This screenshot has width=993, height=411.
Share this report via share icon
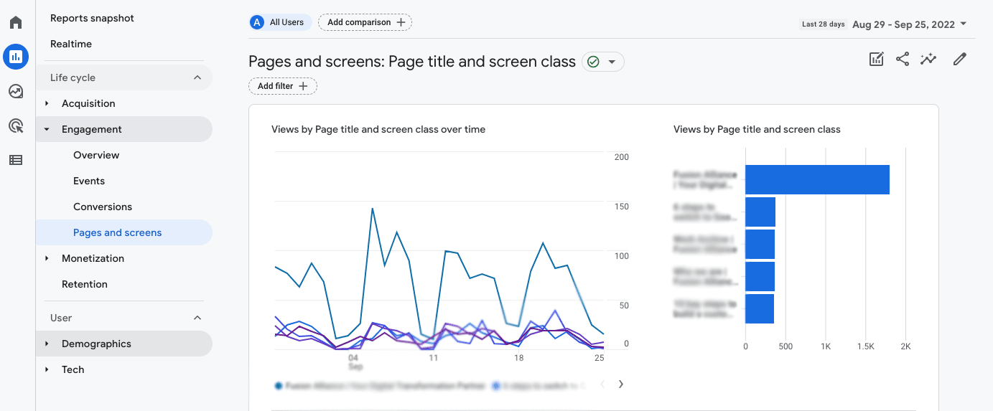point(903,60)
